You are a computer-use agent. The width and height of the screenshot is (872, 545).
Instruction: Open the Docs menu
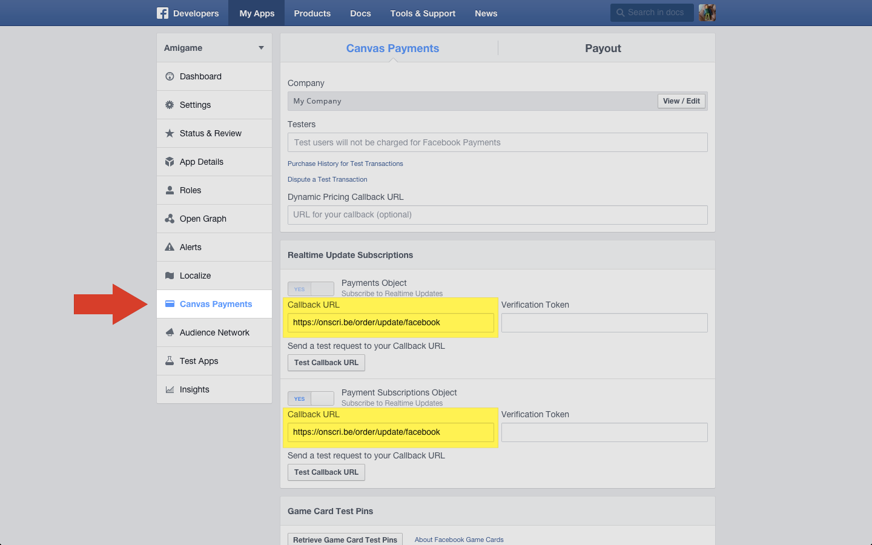pyautogui.click(x=360, y=13)
